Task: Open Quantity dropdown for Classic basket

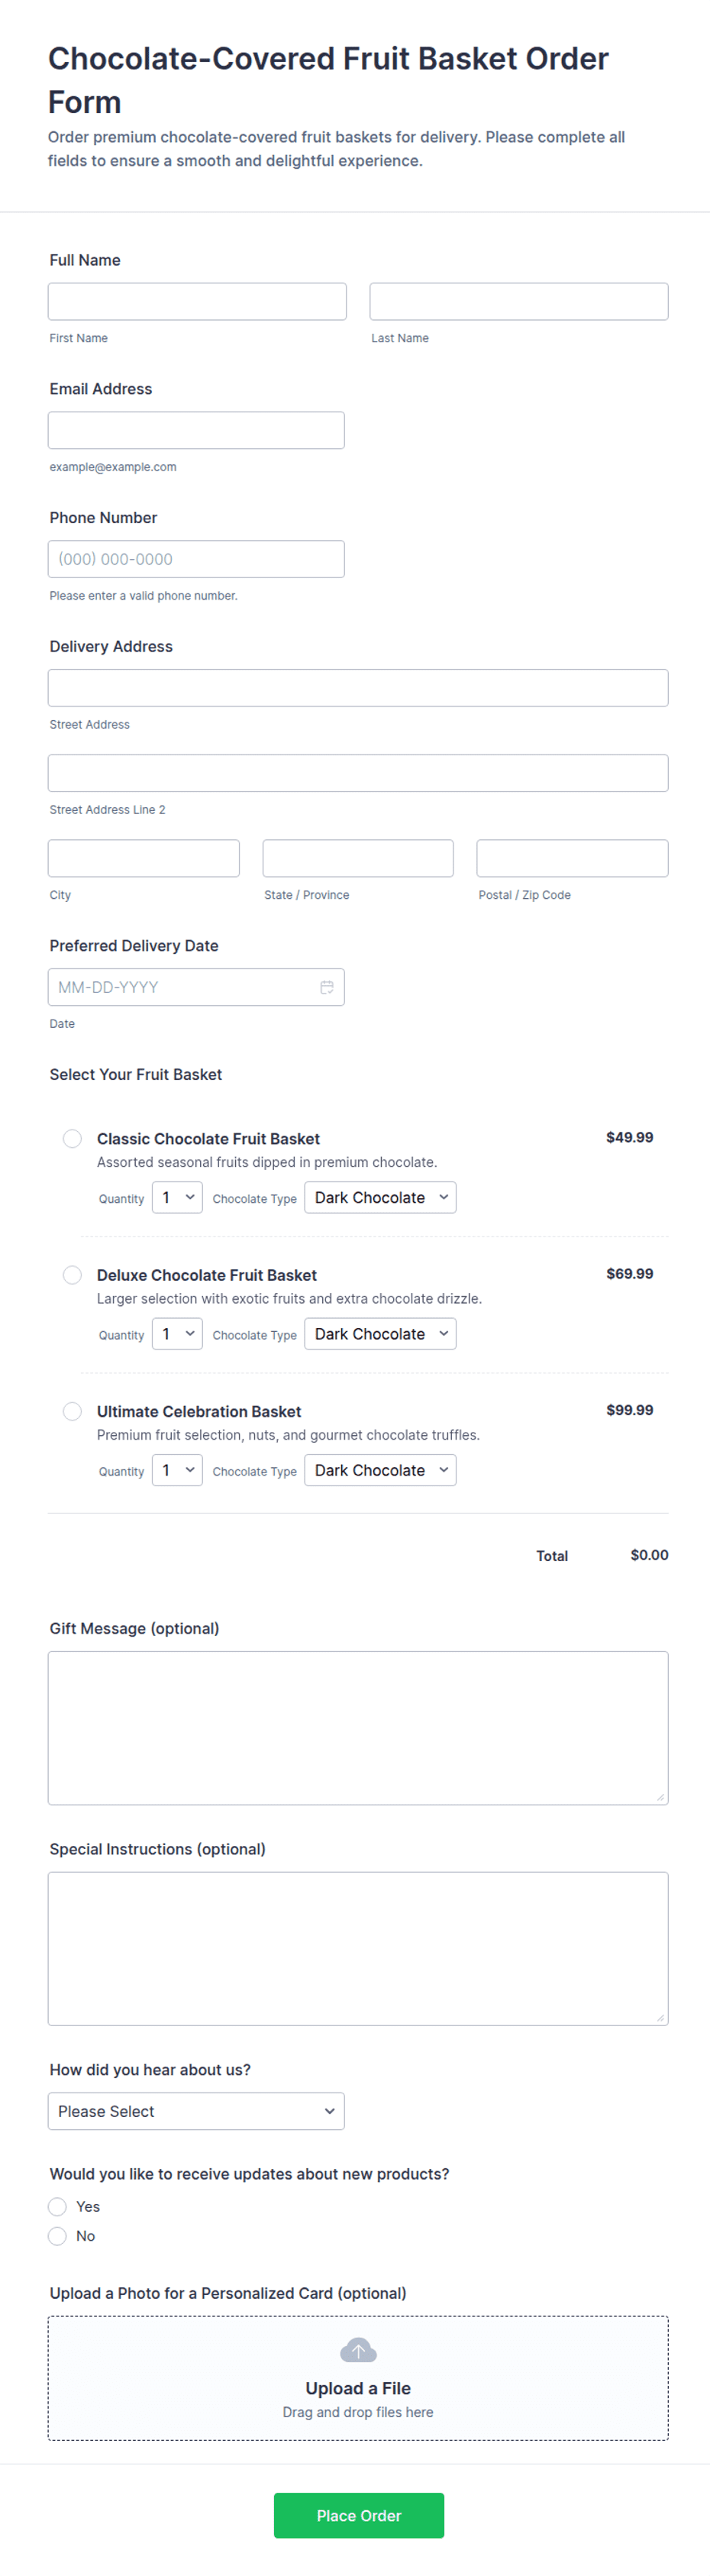Action: pos(177,1198)
